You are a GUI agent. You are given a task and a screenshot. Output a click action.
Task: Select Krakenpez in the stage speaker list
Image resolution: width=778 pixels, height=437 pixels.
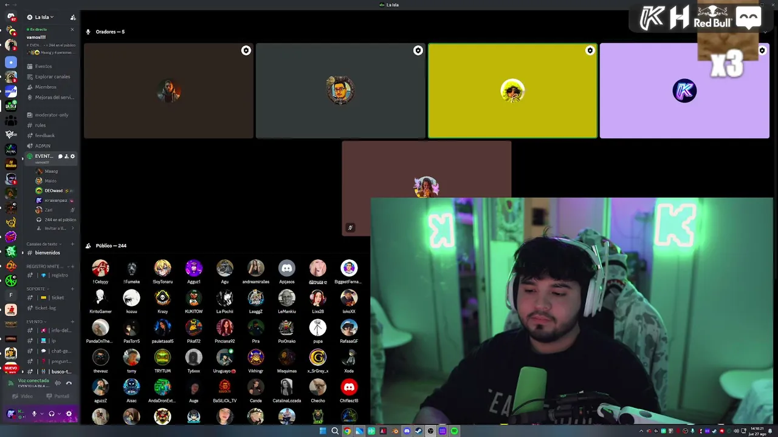tap(55, 200)
